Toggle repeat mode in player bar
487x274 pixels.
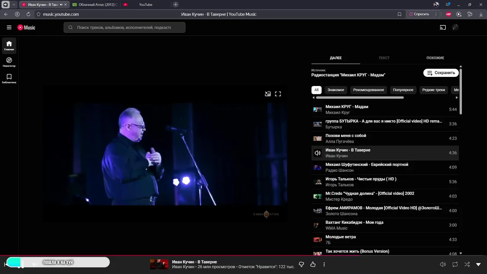pyautogui.click(x=455, y=264)
